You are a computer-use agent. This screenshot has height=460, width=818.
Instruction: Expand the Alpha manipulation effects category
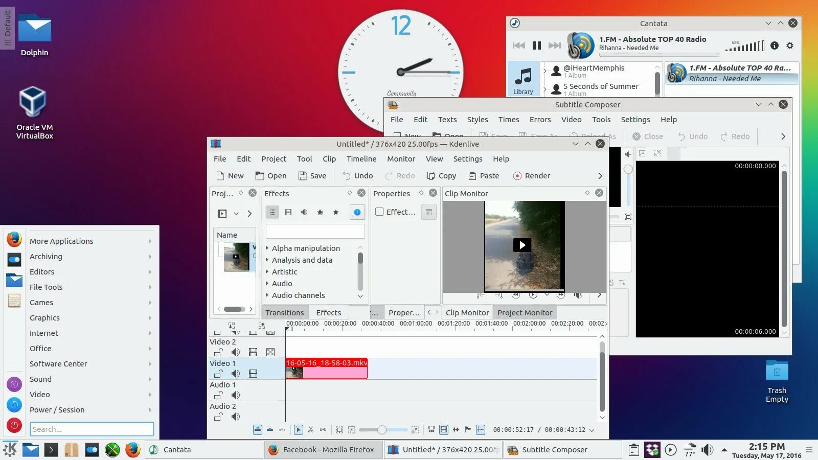267,248
